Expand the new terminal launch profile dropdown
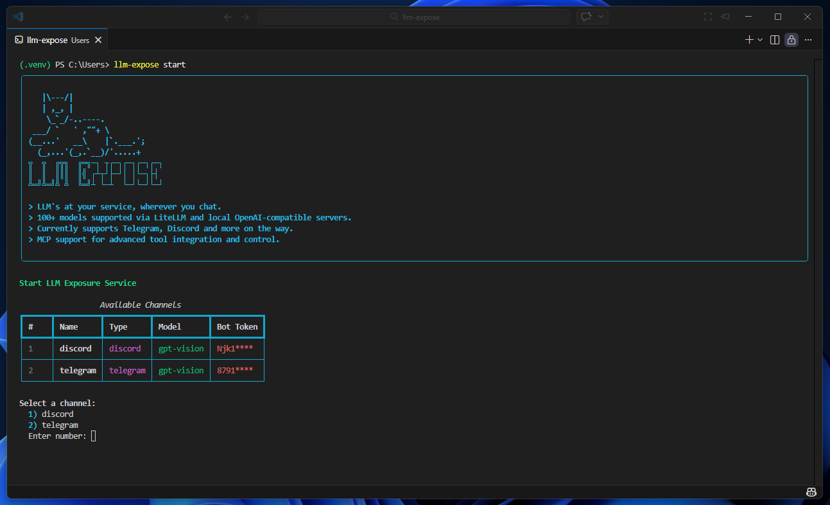Viewport: 830px width, 505px height. (x=760, y=40)
